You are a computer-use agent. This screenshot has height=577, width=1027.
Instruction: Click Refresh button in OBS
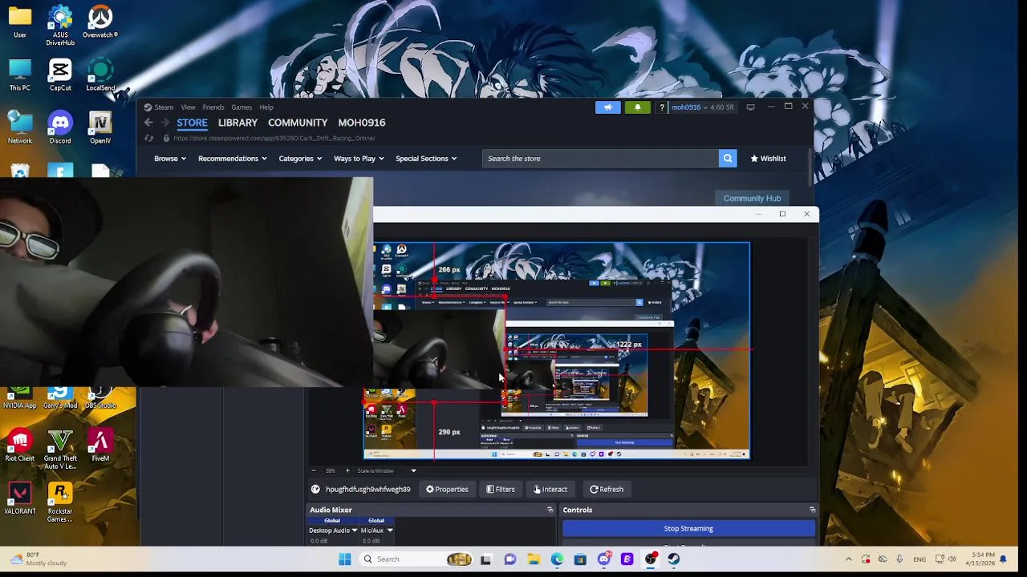[607, 490]
